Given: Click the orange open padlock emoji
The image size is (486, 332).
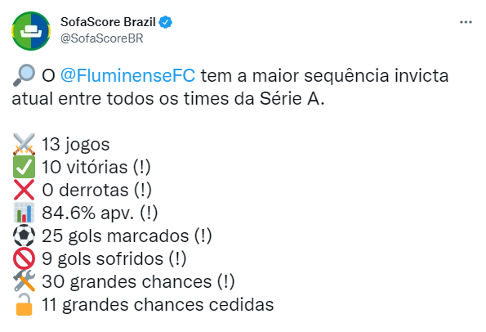Looking at the screenshot, I should click(24, 304).
